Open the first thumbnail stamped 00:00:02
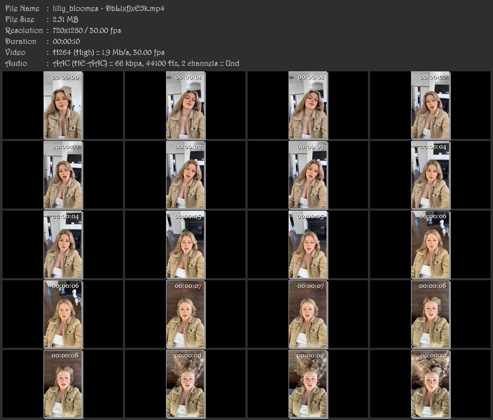This screenshot has width=493, height=420. point(430,105)
